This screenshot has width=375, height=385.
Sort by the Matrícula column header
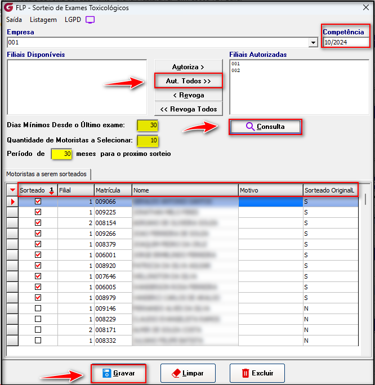pyautogui.click(x=113, y=190)
